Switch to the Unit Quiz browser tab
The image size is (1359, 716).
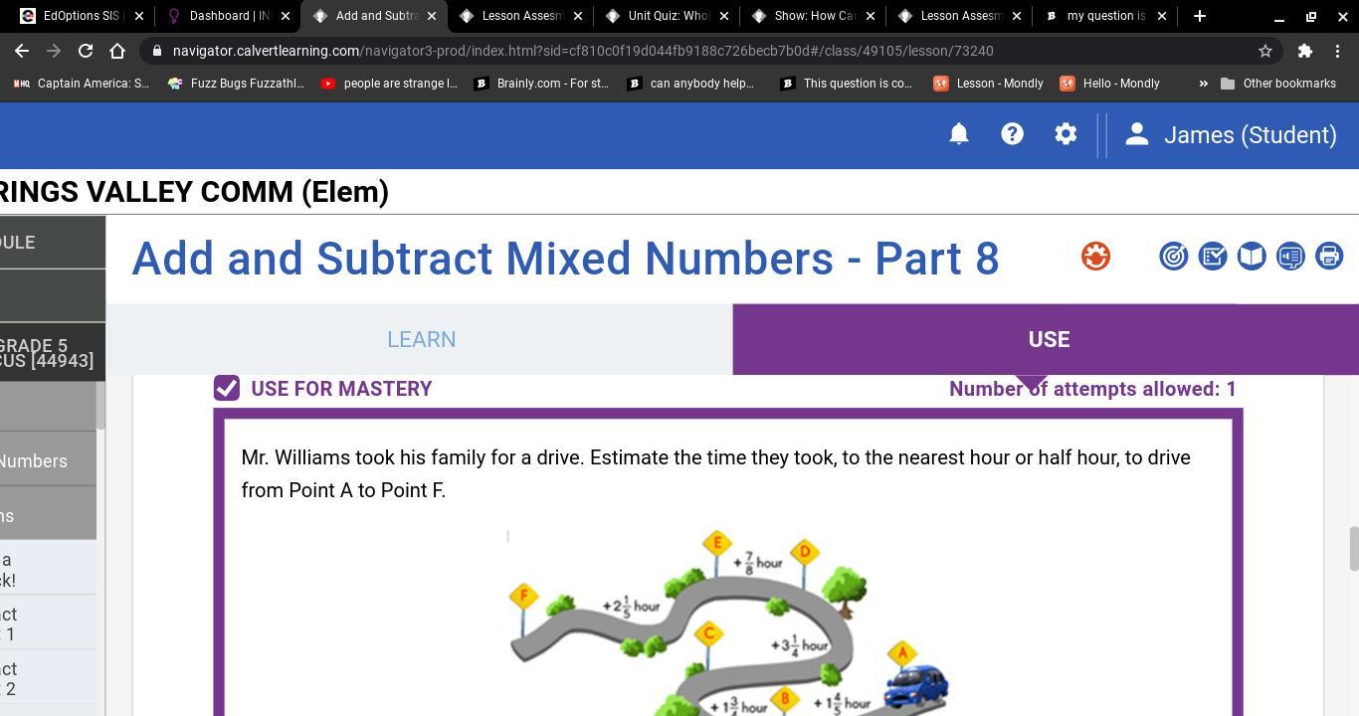[x=665, y=16]
